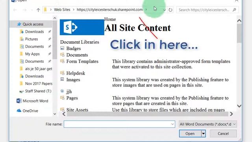Expand the chevron before Web Sites

click(x=51, y=10)
